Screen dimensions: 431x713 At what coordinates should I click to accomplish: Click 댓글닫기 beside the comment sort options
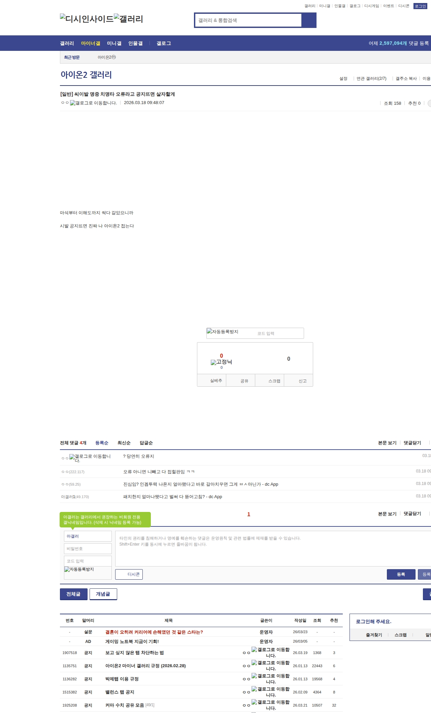coord(412,443)
